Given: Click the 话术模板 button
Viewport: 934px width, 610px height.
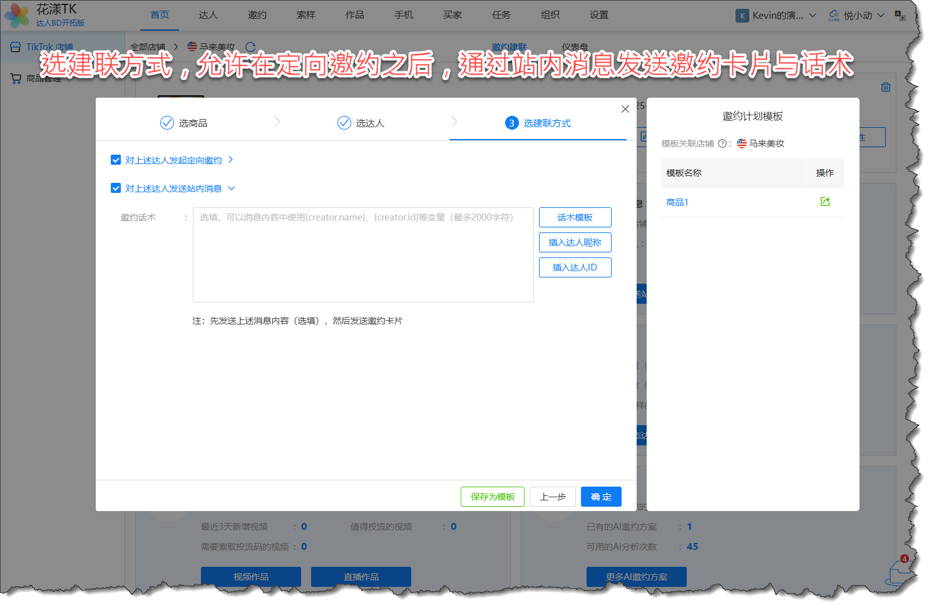Looking at the screenshot, I should 575,217.
